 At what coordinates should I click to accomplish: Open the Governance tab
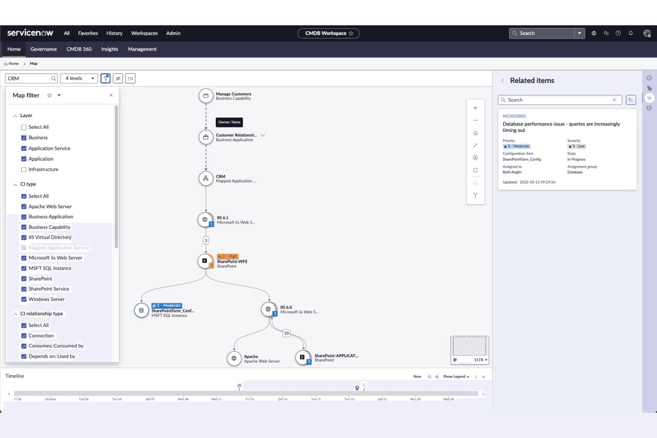44,49
